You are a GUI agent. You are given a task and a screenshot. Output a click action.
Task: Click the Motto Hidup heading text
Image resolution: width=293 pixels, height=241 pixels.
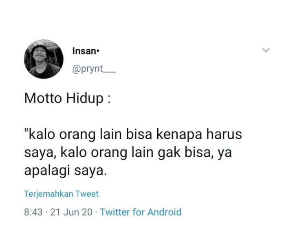click(68, 99)
